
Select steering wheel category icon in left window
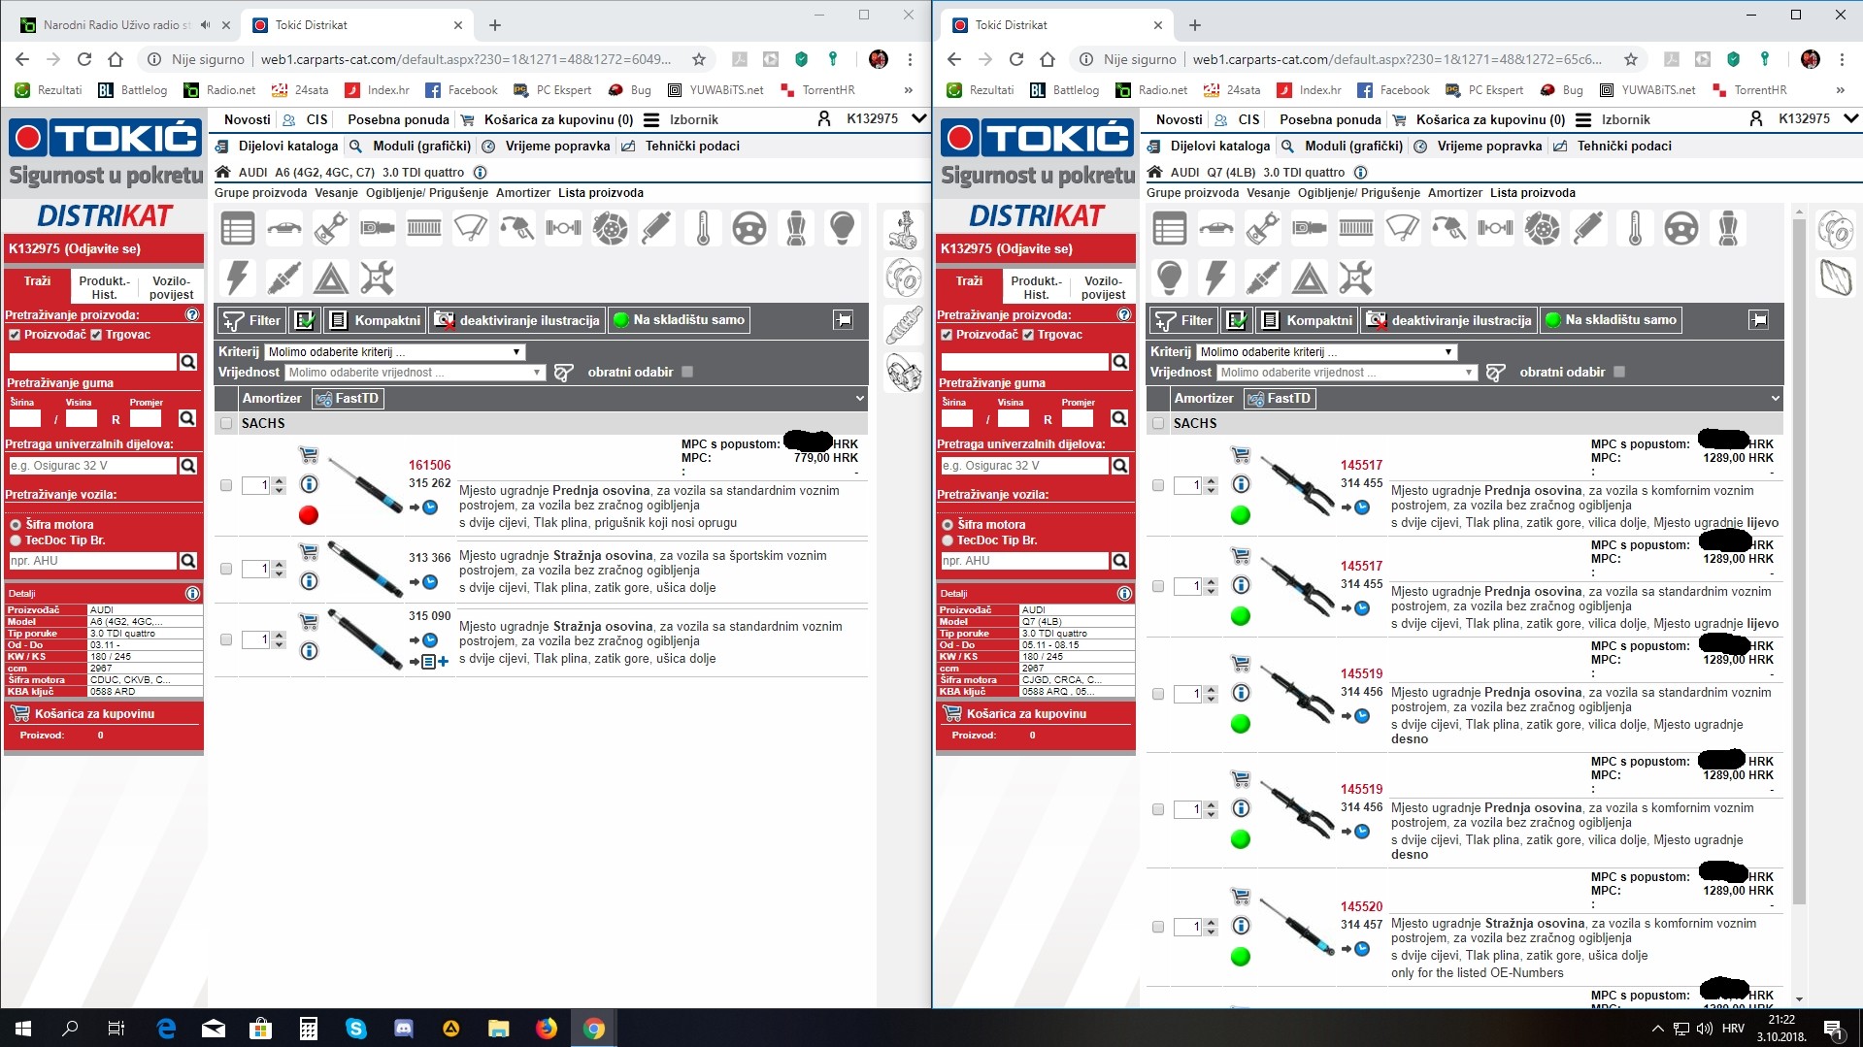[x=749, y=229]
